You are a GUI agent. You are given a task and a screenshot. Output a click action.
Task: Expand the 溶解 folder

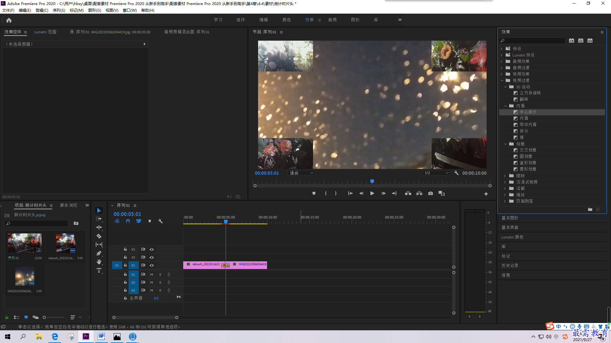[505, 189]
